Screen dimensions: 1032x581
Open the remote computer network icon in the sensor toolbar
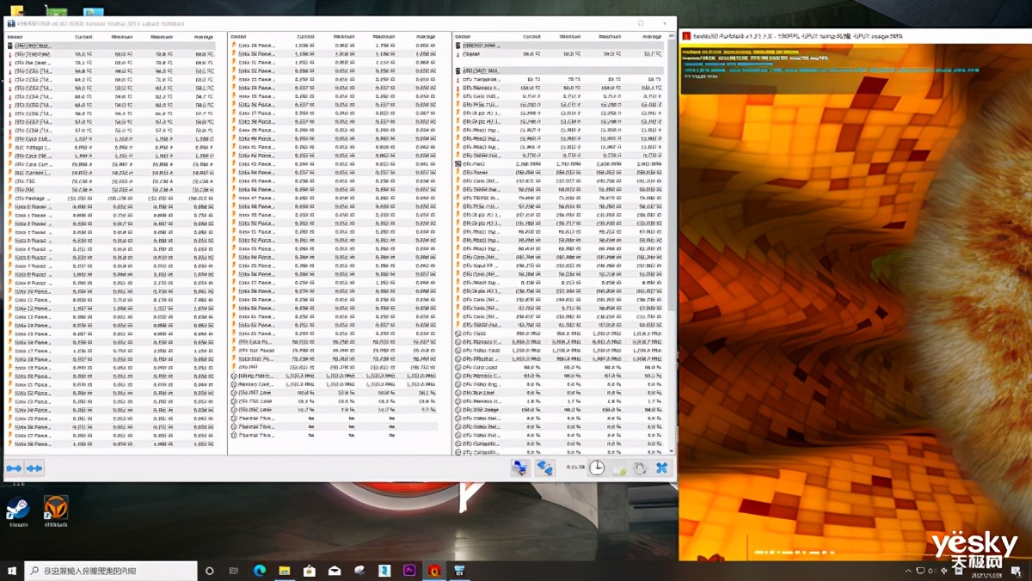[x=519, y=468]
